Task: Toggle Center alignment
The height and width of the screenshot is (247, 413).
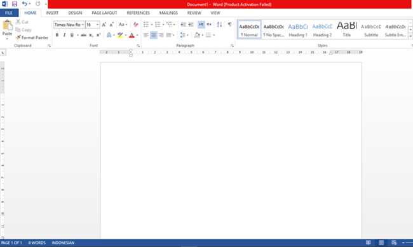Action: pyautogui.click(x=154, y=35)
